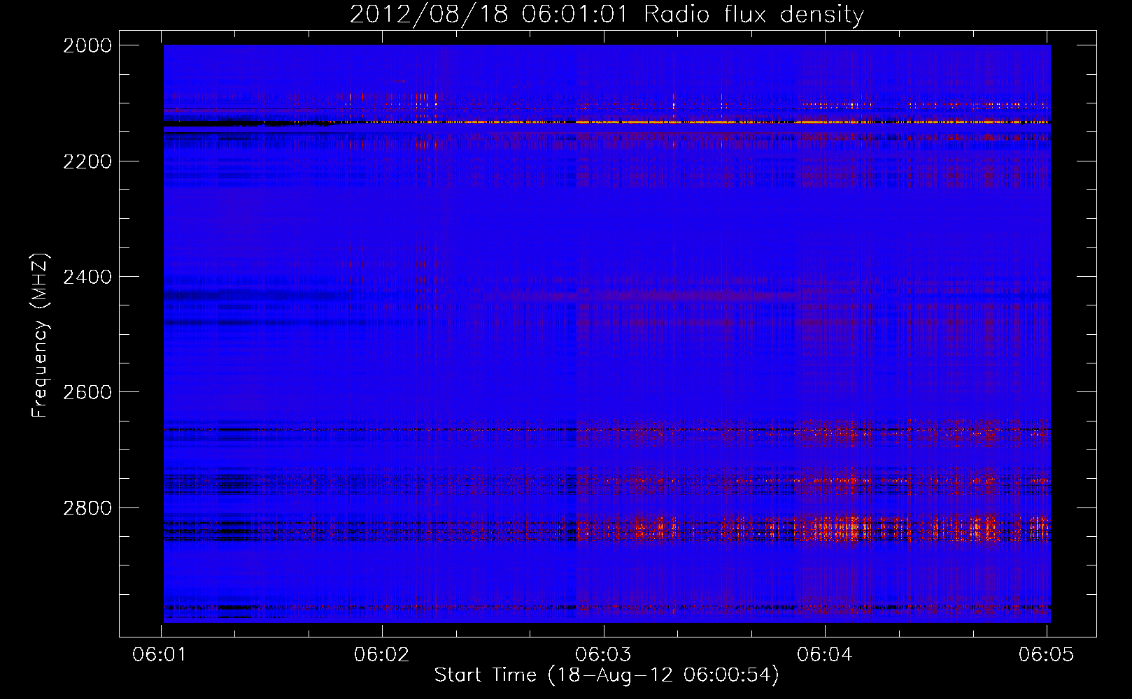1132x699 pixels.
Task: Click the 'Start Time (18-Aug-12 06:00:54)' axis label
Action: [607, 675]
